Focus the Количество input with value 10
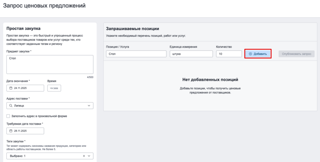This screenshot has width=320, height=162. (x=228, y=54)
